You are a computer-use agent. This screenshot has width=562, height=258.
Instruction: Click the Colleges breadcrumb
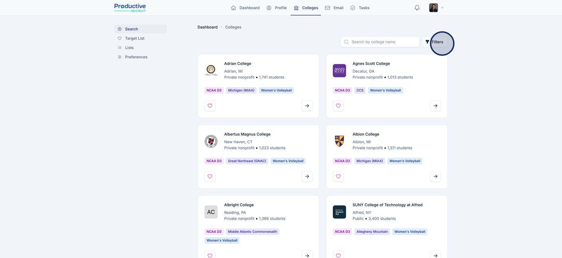pyautogui.click(x=233, y=27)
